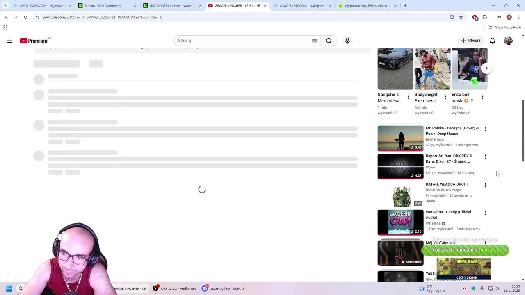Mute the GRACEK x PUSHER tab audio icon

point(258,6)
